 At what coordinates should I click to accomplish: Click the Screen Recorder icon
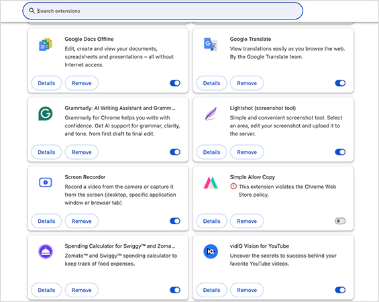[x=46, y=183]
